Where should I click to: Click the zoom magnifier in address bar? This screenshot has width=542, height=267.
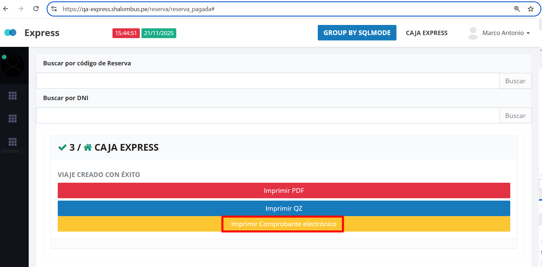(517, 9)
